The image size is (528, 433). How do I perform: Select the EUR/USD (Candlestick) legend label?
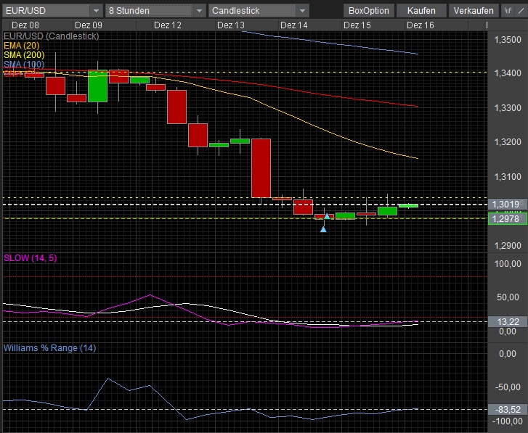pos(51,36)
